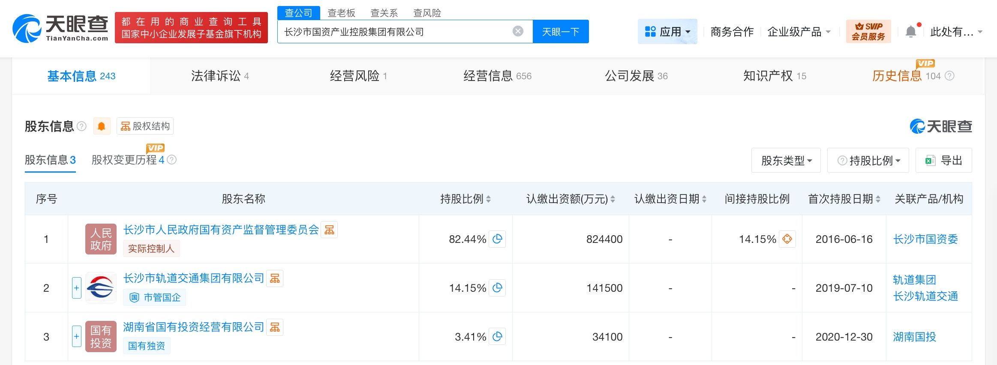The height and width of the screenshot is (365, 997).
Task: Click the orange shareholder alert bell
Action: point(102,126)
